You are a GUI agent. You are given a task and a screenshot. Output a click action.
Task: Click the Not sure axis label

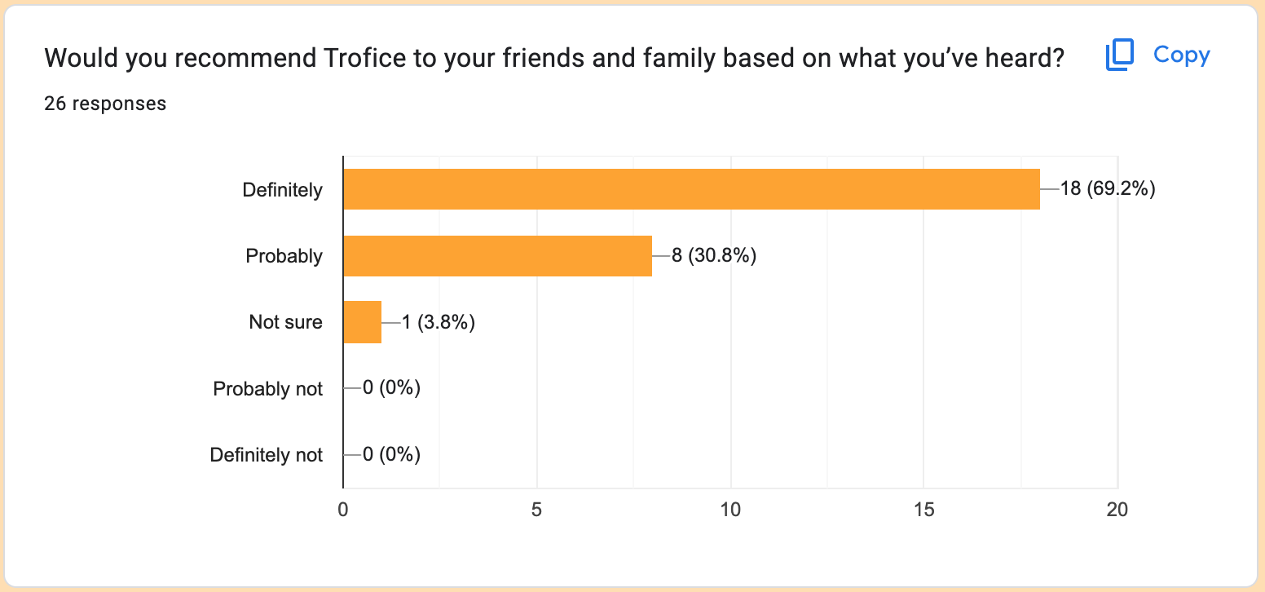pyautogui.click(x=286, y=322)
